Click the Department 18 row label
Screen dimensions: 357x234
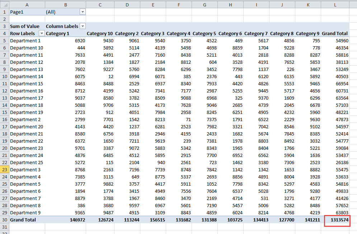coord(27,105)
